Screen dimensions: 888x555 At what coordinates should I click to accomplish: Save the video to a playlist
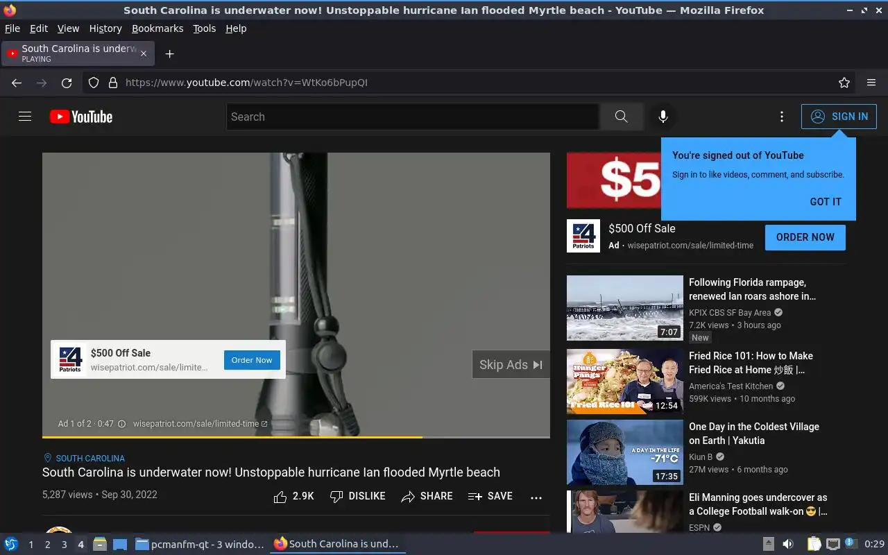point(490,497)
